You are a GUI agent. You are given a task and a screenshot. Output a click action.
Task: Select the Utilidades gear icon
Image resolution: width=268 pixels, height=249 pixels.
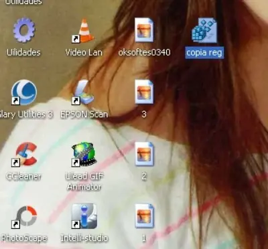(24, 30)
